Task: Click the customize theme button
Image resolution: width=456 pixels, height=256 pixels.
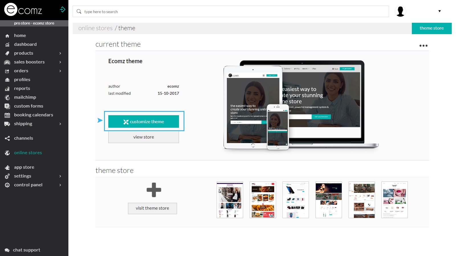Action: (x=144, y=121)
